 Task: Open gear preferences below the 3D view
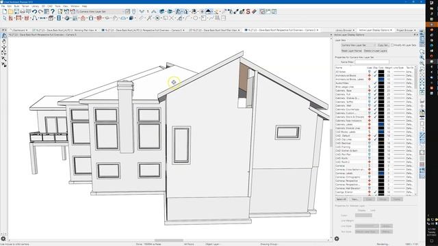click(x=3, y=238)
